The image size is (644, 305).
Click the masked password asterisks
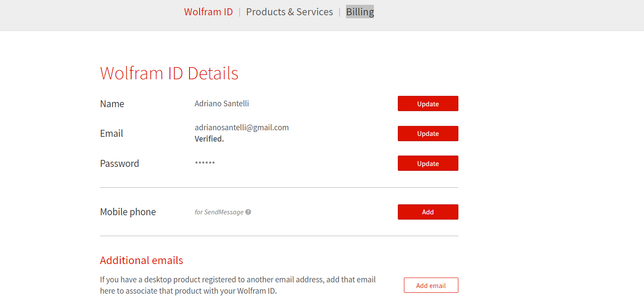(205, 163)
